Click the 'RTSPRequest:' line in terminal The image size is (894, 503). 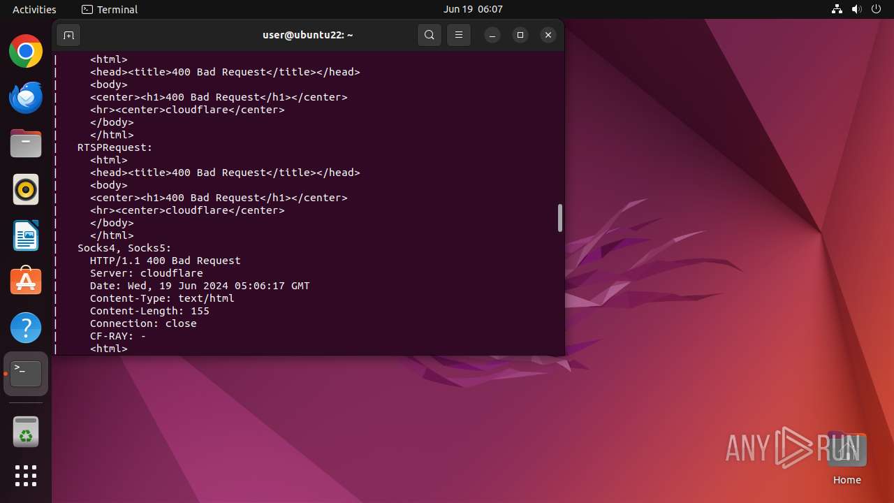pyautogui.click(x=115, y=147)
